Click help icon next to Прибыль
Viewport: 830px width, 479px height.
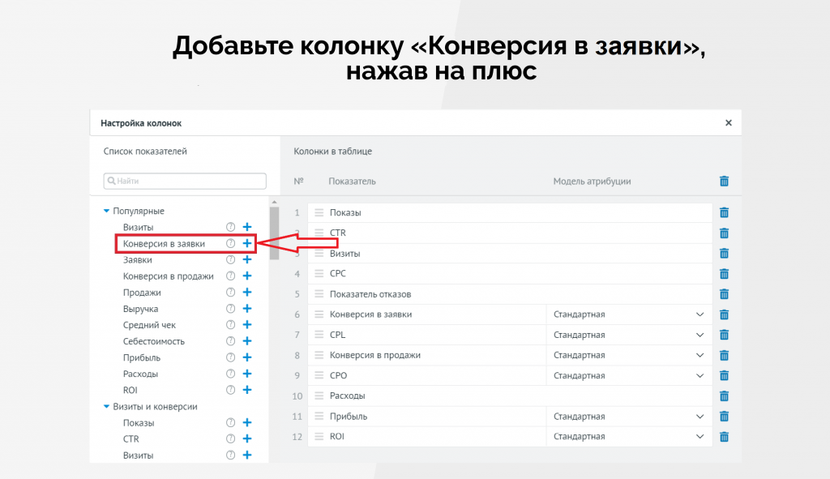(x=230, y=357)
